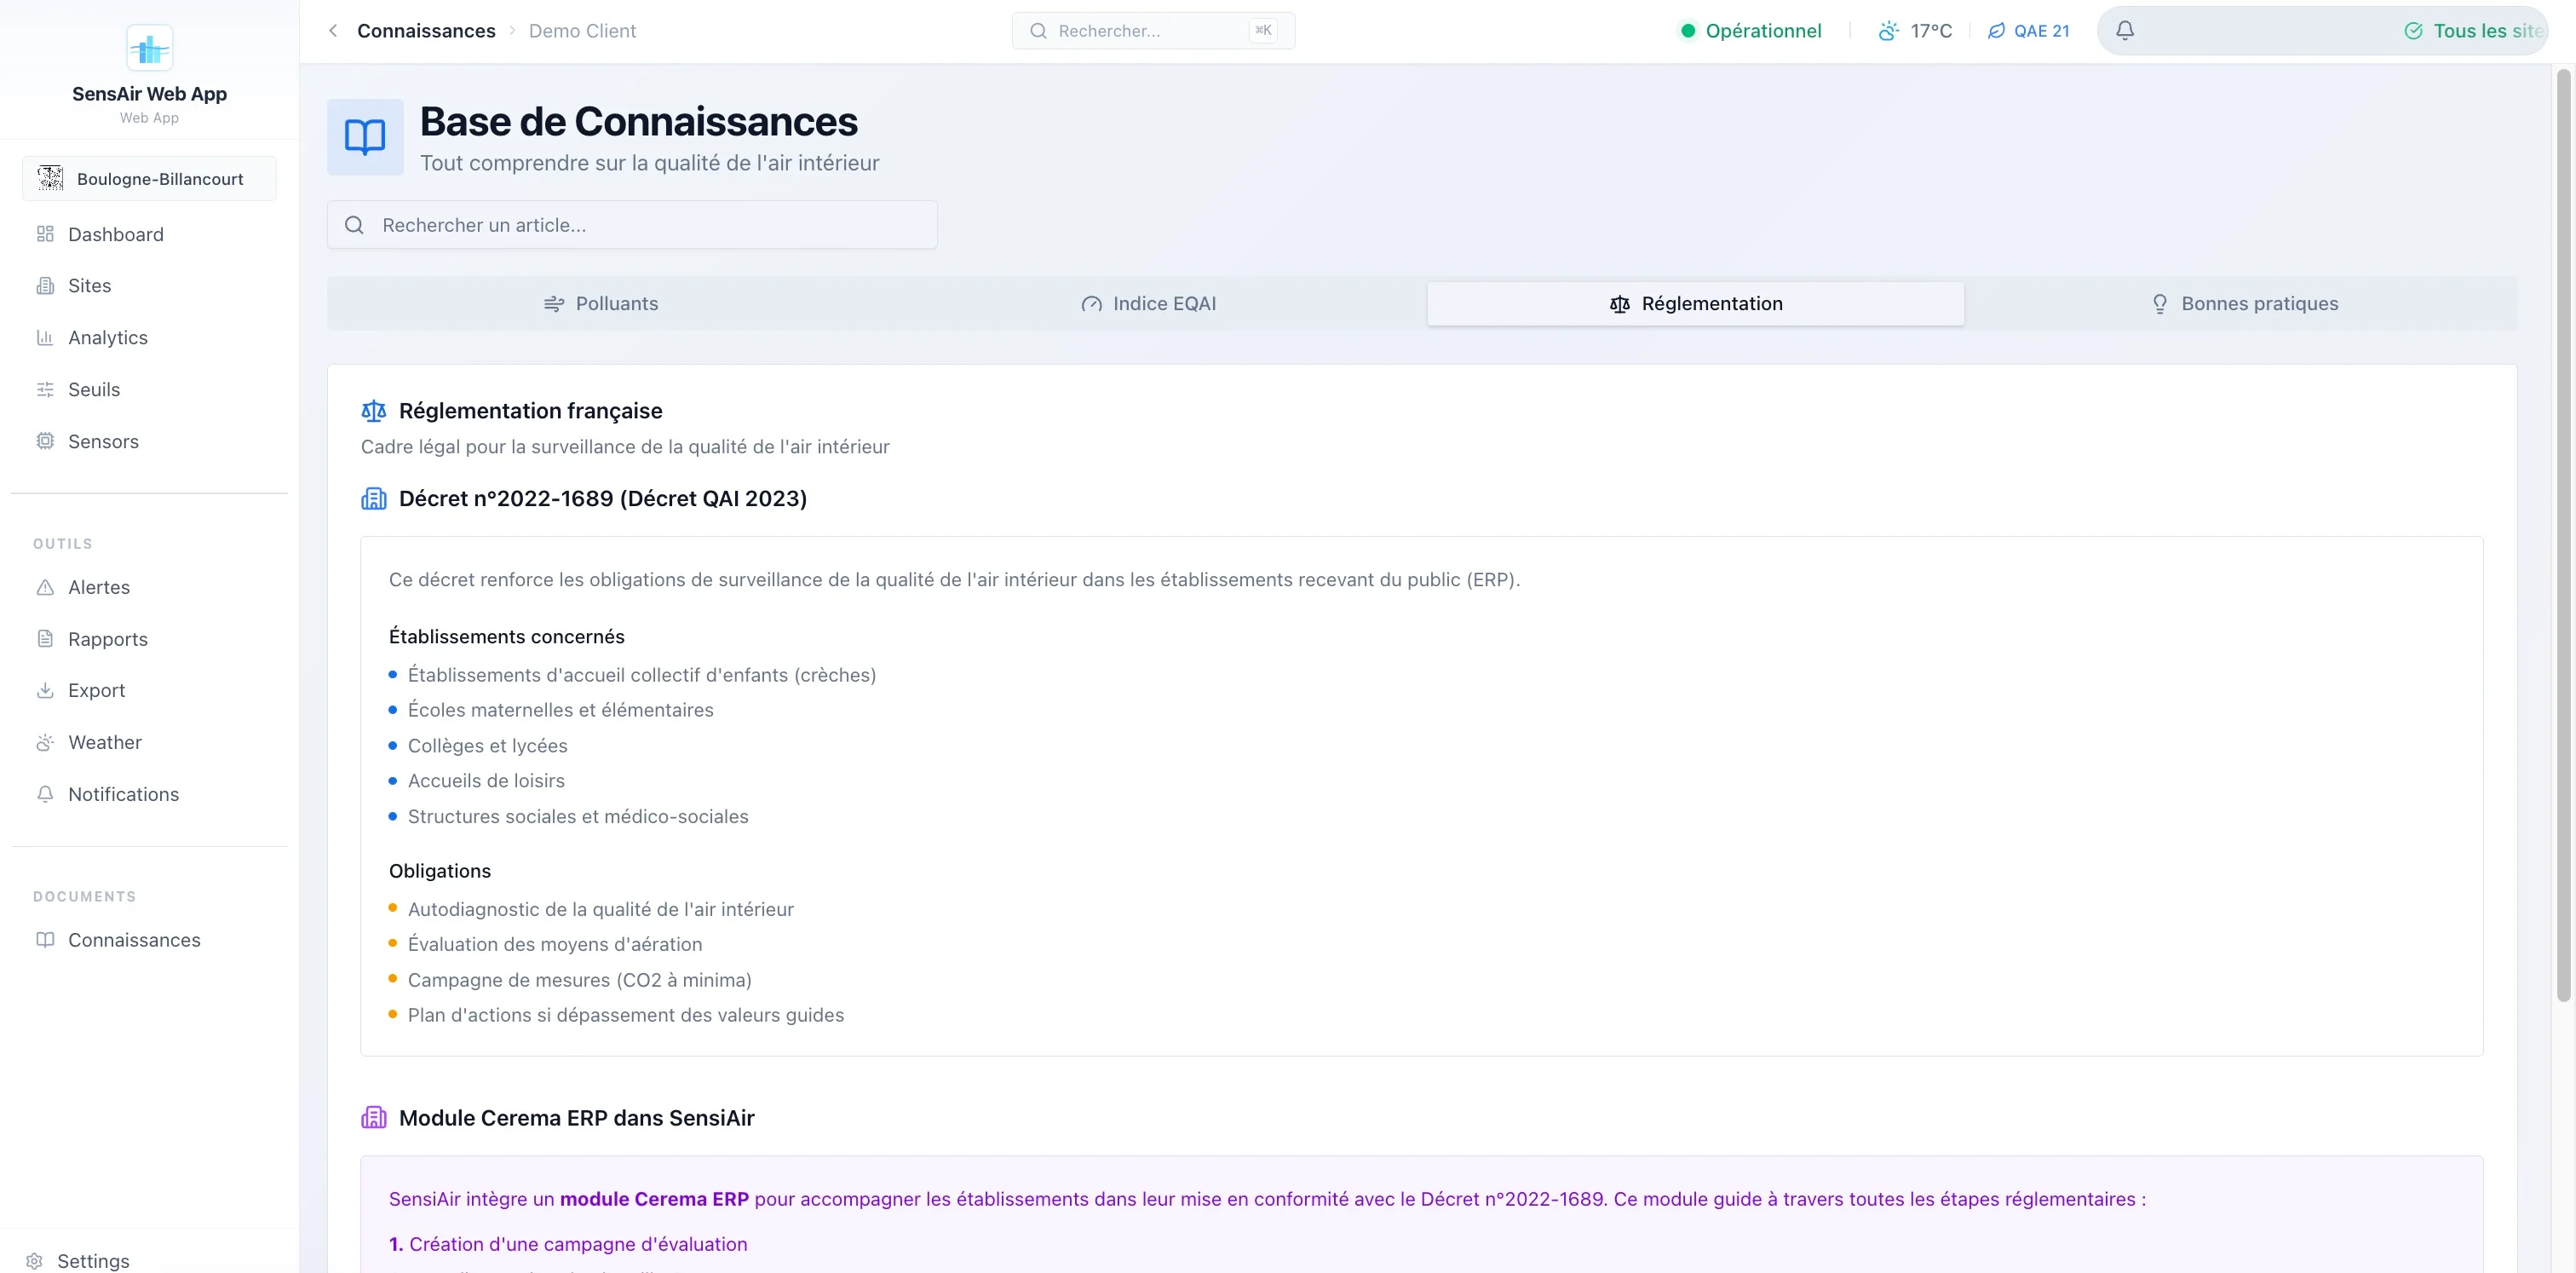2576x1273 pixels.
Task: Click 'Évaluation des moyens d'aération' item
Action: (555, 944)
